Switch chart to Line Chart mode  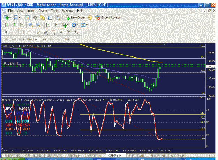coord(22,25)
